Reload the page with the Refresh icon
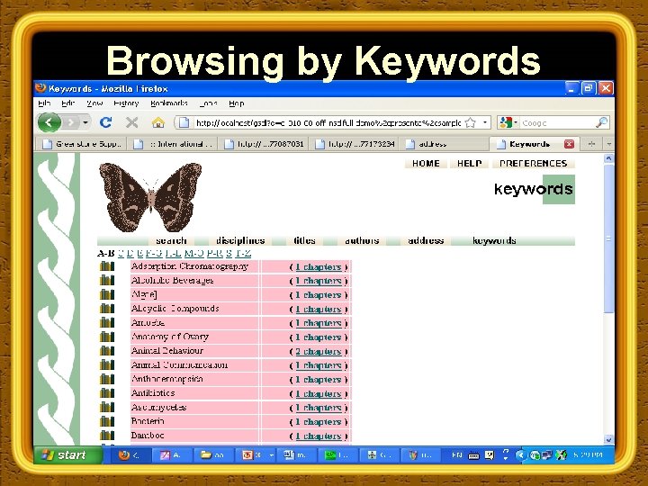Image resolution: width=648 pixels, height=486 pixels. click(106, 122)
